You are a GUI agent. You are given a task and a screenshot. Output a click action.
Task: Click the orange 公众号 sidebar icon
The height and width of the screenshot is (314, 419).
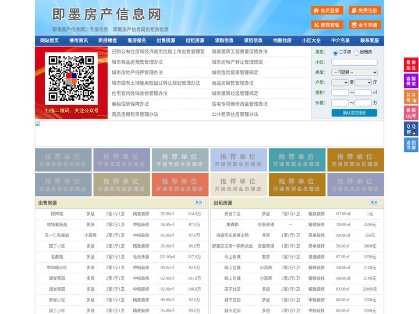[411, 97]
